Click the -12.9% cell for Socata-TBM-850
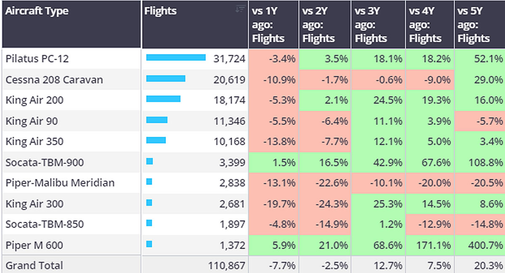 (430, 224)
